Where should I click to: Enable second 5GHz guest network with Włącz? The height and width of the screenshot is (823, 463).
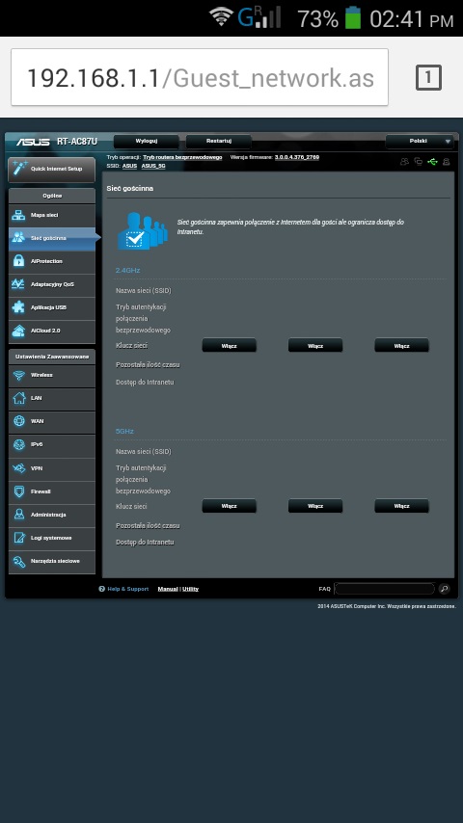point(315,506)
